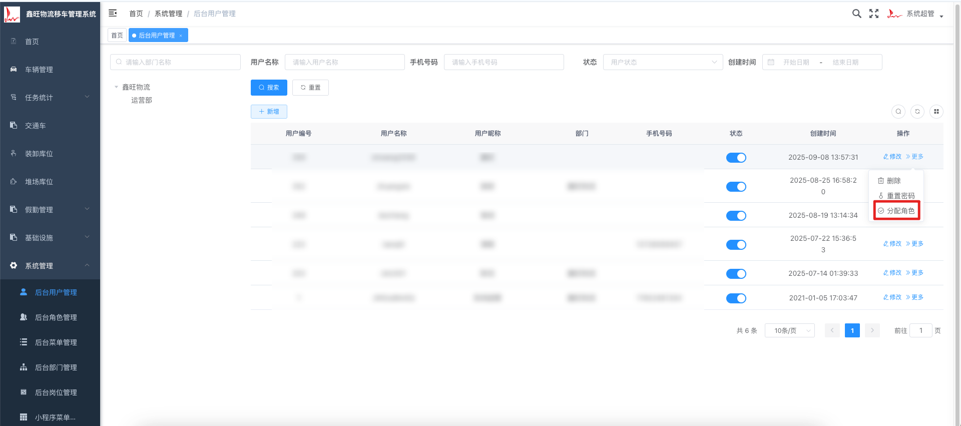Select 小程序菜单 submenu item
This screenshot has height=426, width=961.
50,417
